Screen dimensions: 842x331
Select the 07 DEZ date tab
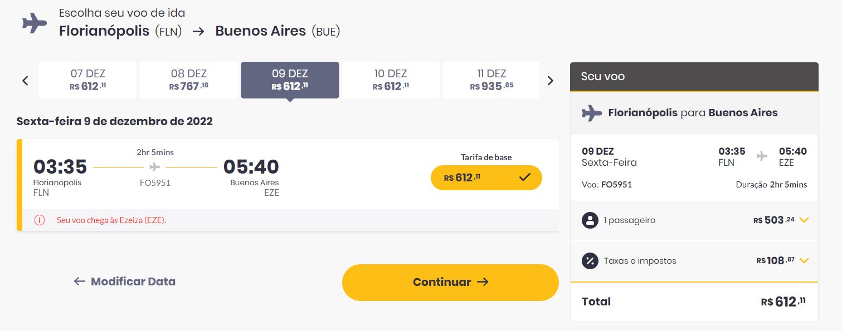[x=87, y=80]
